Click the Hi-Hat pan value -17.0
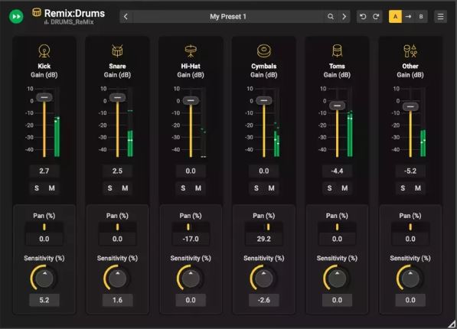 [191, 239]
